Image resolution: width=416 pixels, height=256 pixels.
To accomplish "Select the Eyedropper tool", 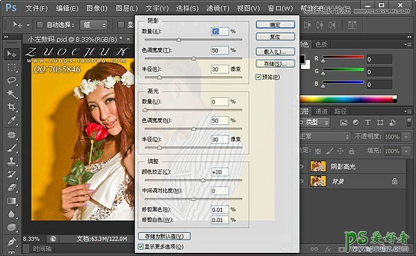I will click(x=11, y=121).
